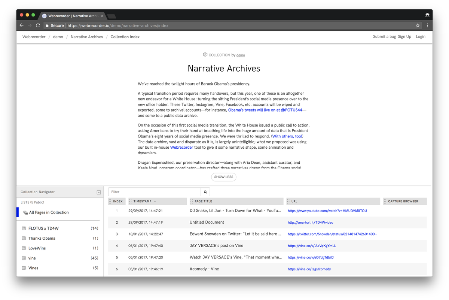Open the vine.co/v/iAeVqKgYmLL URL

tap(312, 246)
